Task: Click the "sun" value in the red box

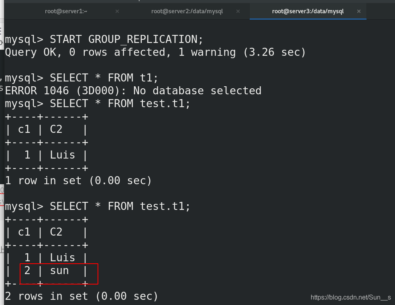Action: (59, 271)
